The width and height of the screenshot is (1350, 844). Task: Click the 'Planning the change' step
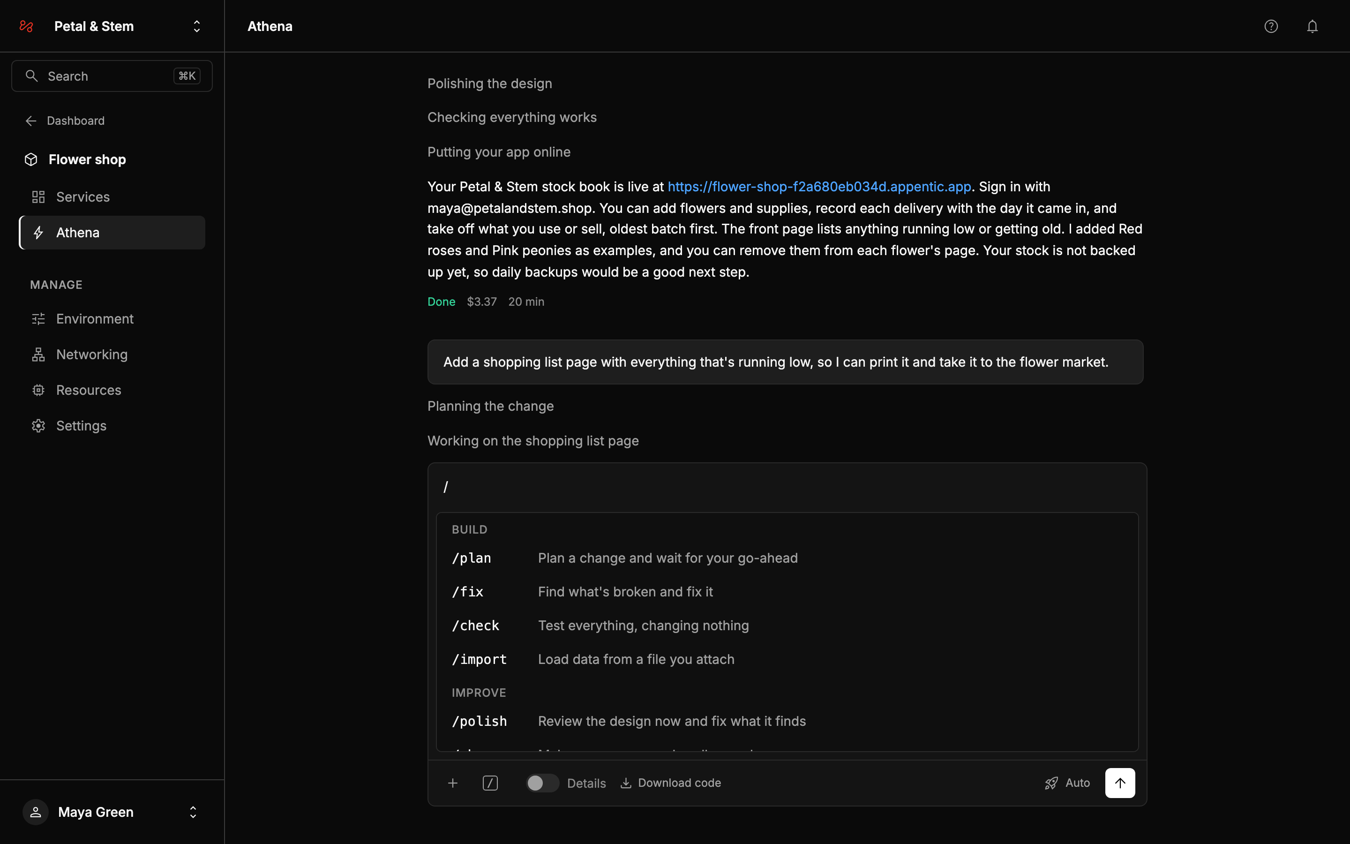click(x=490, y=407)
